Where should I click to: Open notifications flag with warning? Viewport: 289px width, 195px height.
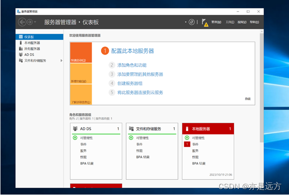coord(205,23)
